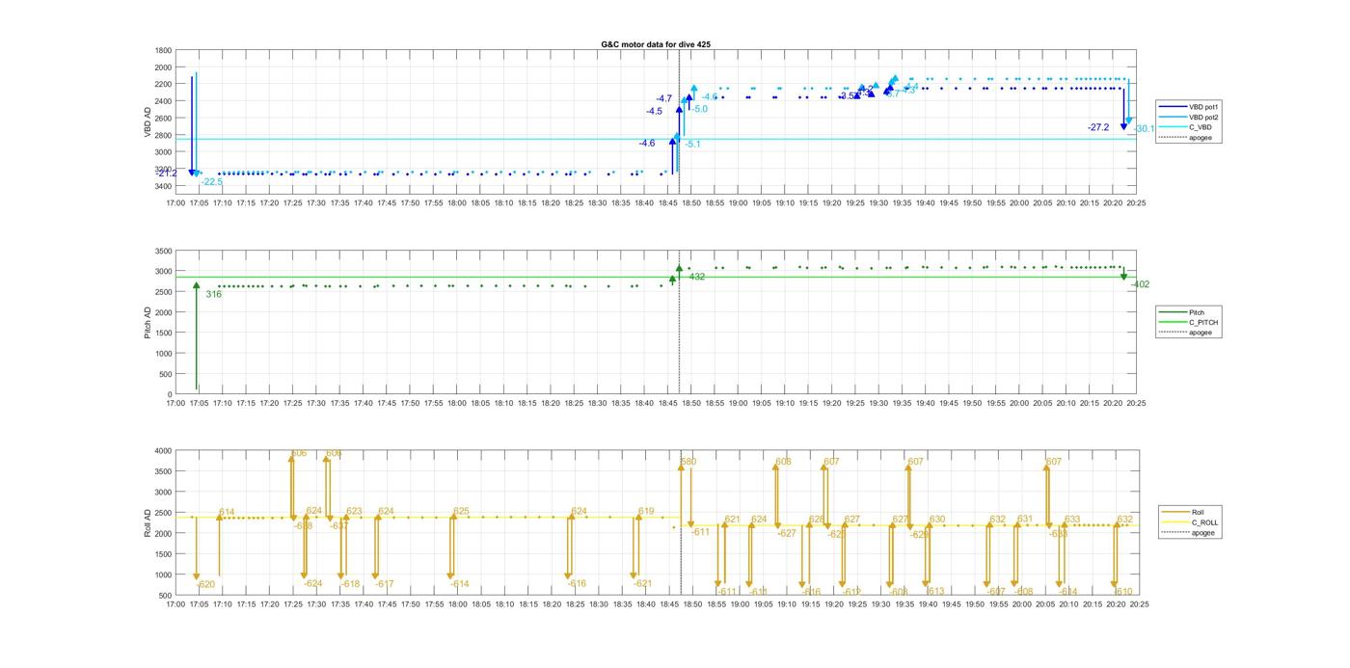Click the '-5.0' VBD data label
This screenshot has height=668, width=1350.
tap(699, 109)
